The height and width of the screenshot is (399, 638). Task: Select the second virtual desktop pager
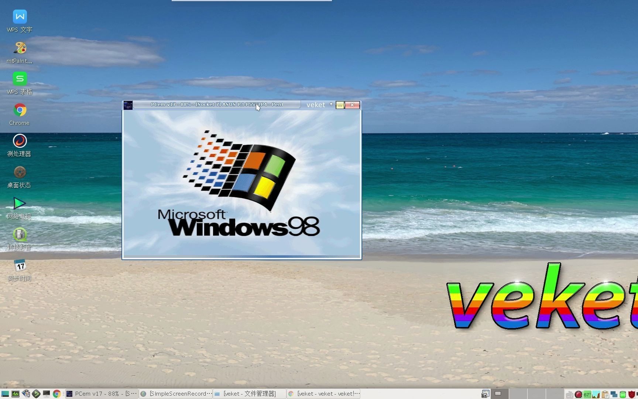[x=518, y=394]
